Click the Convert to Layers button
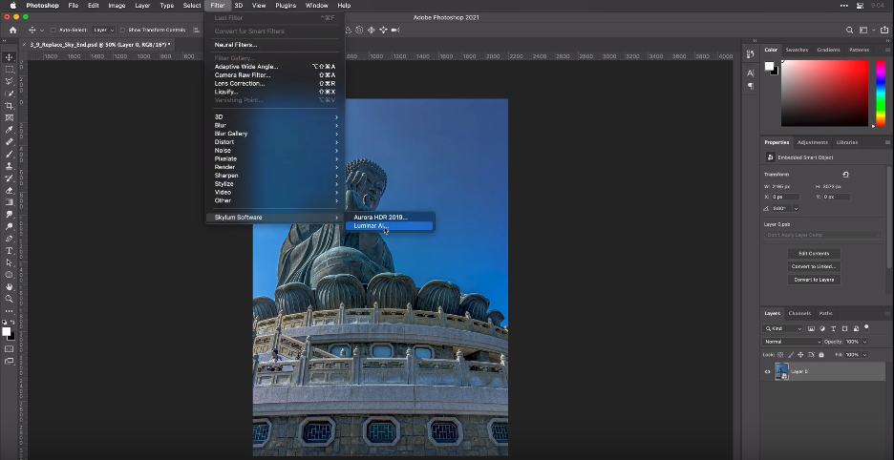The image size is (894, 460). (814, 280)
